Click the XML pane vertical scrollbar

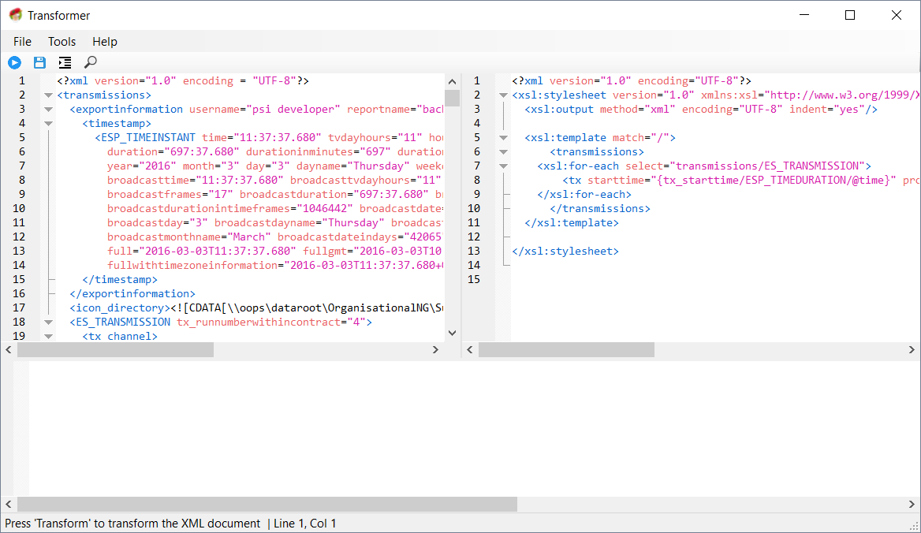click(452, 98)
